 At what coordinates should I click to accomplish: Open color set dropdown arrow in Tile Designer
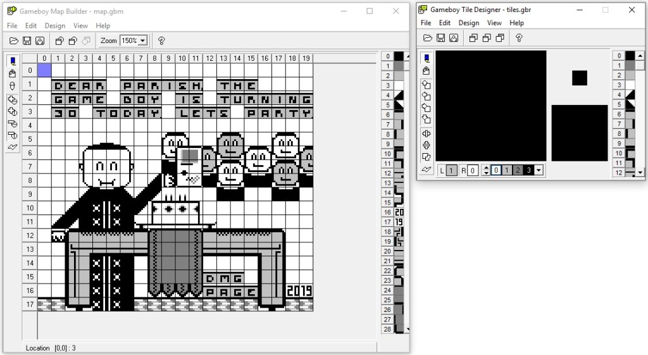tap(539, 170)
